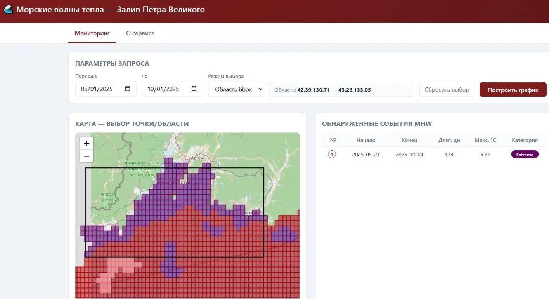Click the Макс. °C column header
Viewport: 549px width, 299px height.
pos(485,140)
